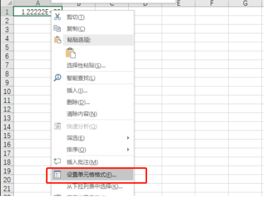
Task: Select column G header
Action: 245,3
